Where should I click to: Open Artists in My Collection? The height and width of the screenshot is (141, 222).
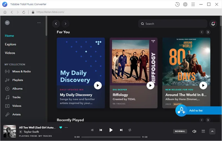click(16, 114)
